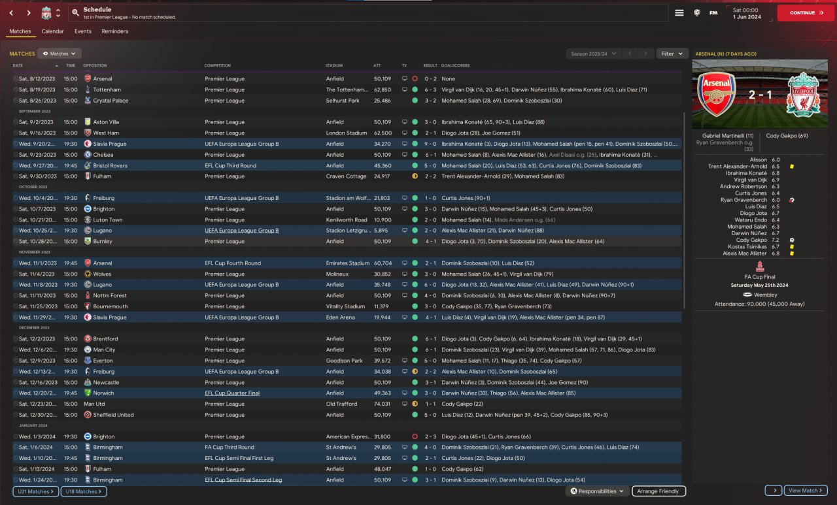
Task: Switch to the Reminders tab
Action: click(x=115, y=31)
